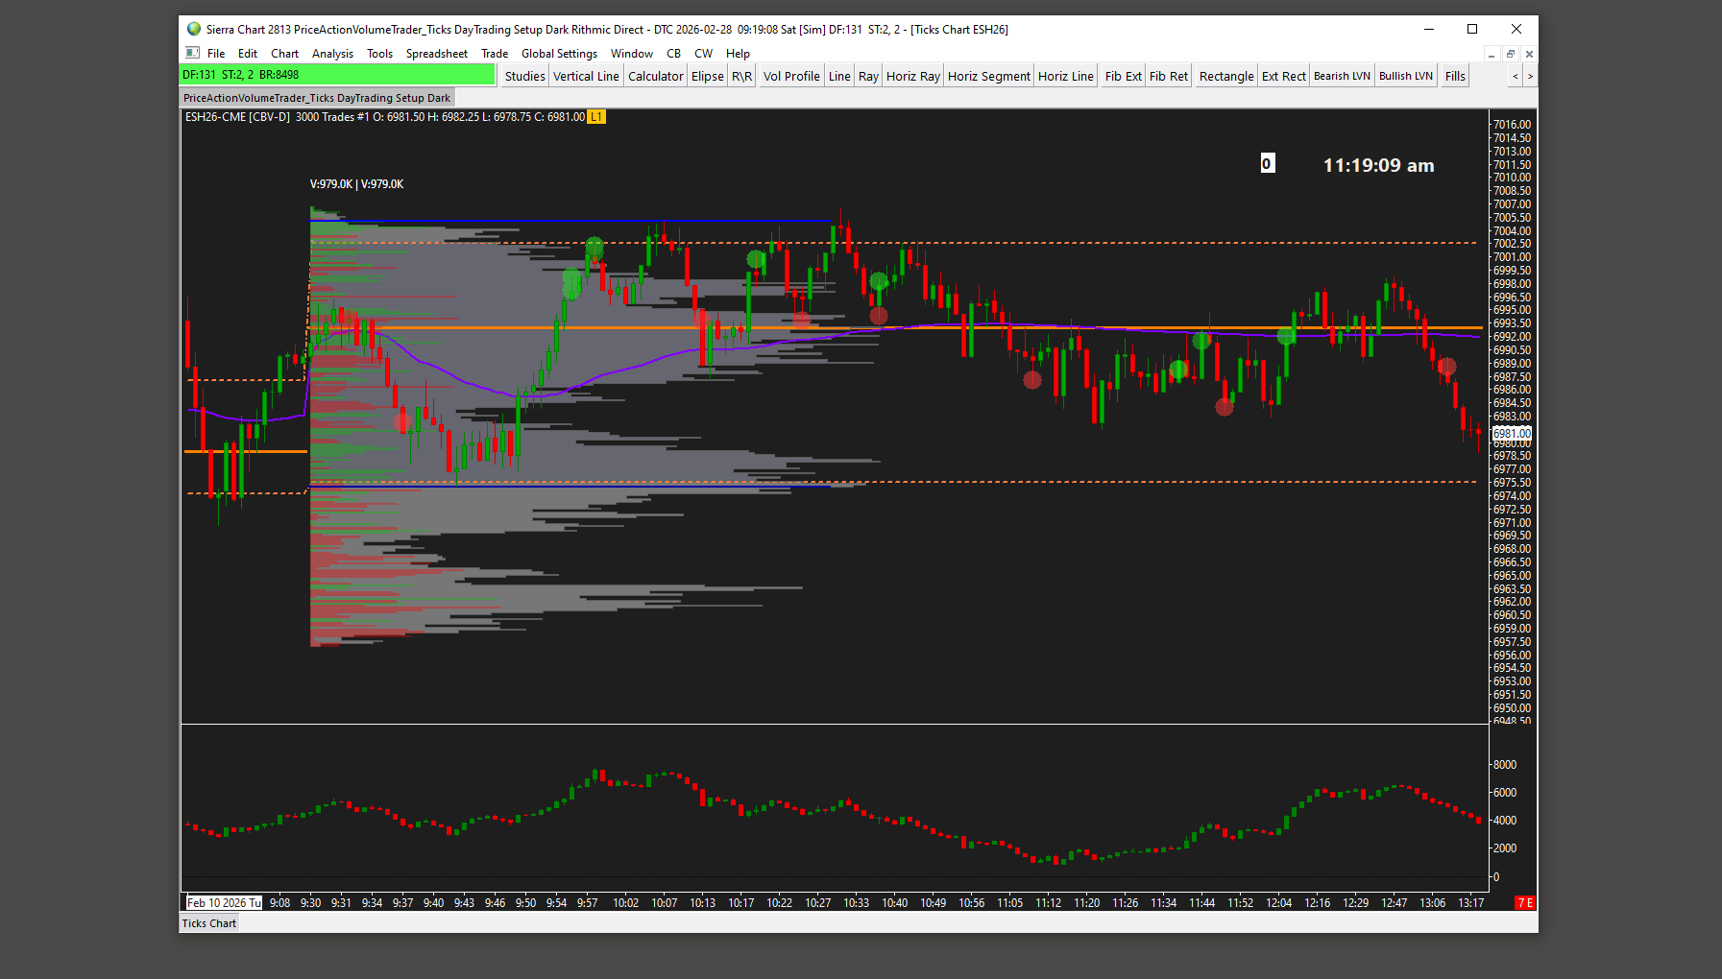The height and width of the screenshot is (979, 1722).
Task: Select the Calculator tool
Action: click(x=656, y=76)
